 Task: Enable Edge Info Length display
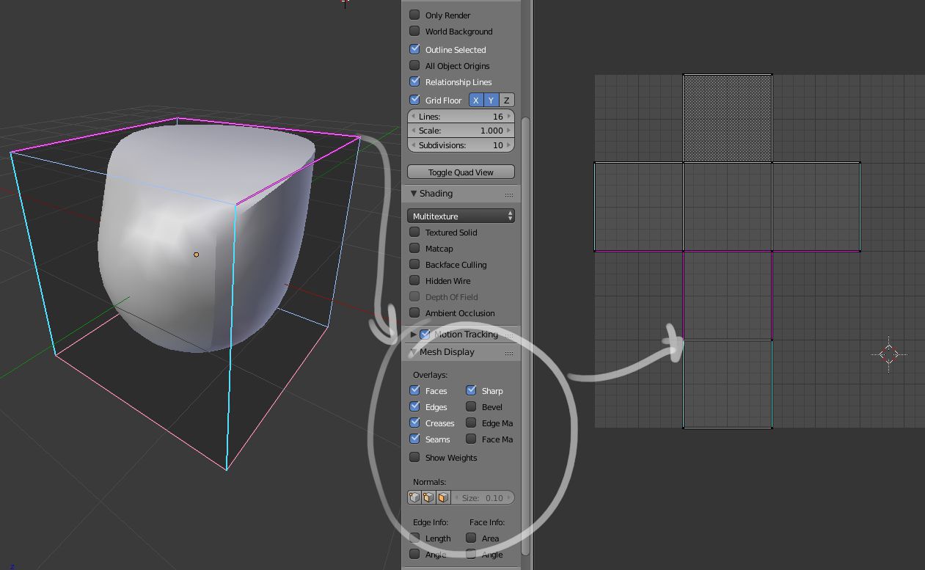pos(414,538)
